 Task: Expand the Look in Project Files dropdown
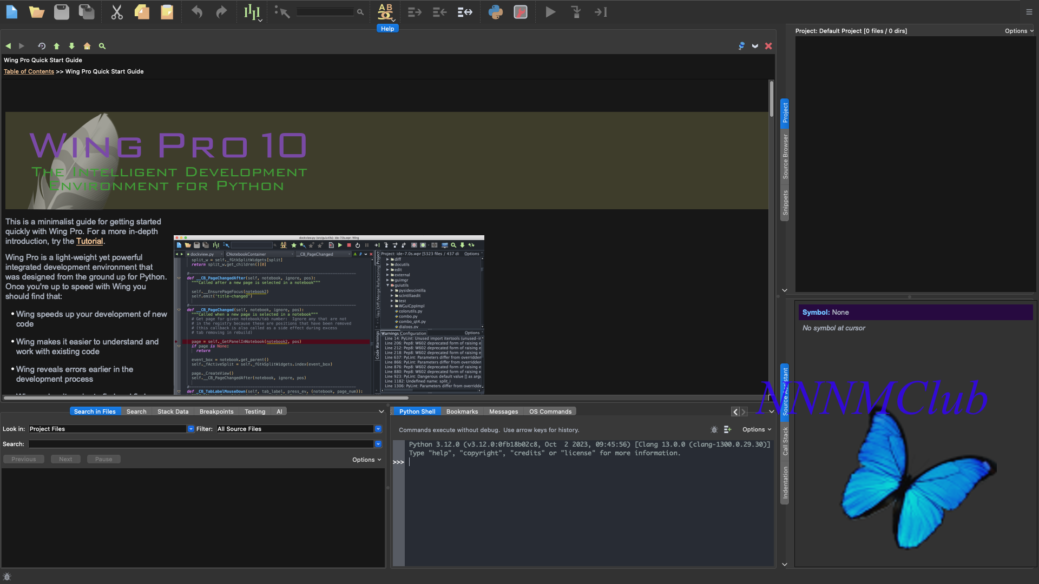[x=190, y=429]
